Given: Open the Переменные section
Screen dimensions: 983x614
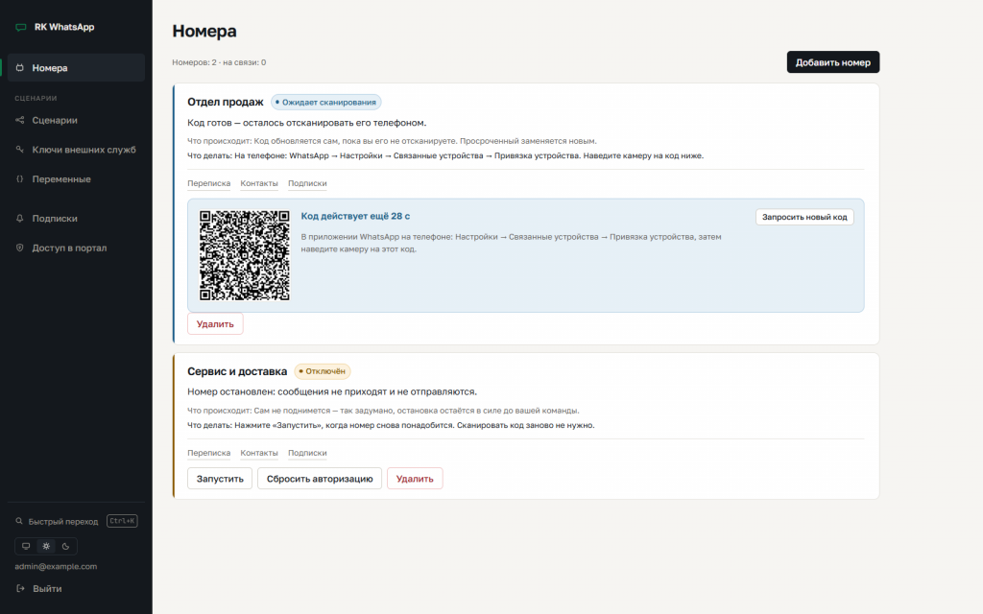Looking at the screenshot, I should click(x=76, y=178).
